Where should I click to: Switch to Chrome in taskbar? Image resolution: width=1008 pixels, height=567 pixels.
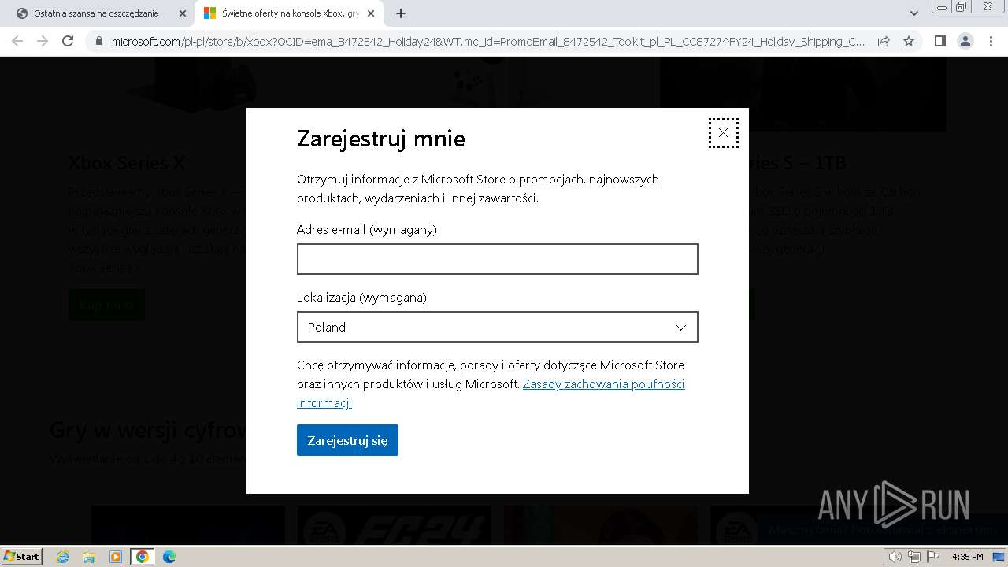pyautogui.click(x=143, y=557)
